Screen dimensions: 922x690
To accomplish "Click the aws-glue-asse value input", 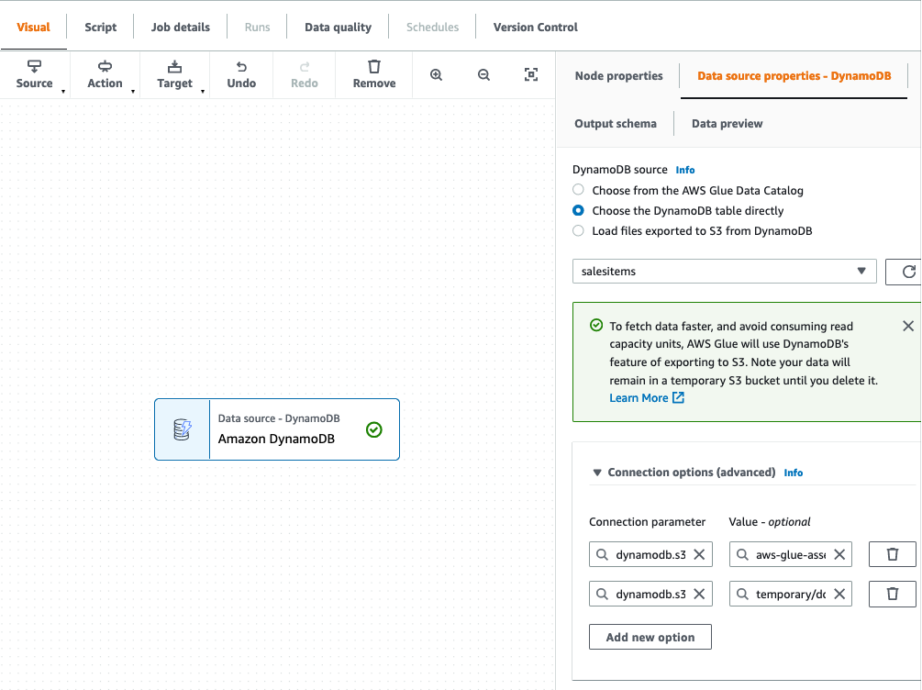I will click(790, 554).
